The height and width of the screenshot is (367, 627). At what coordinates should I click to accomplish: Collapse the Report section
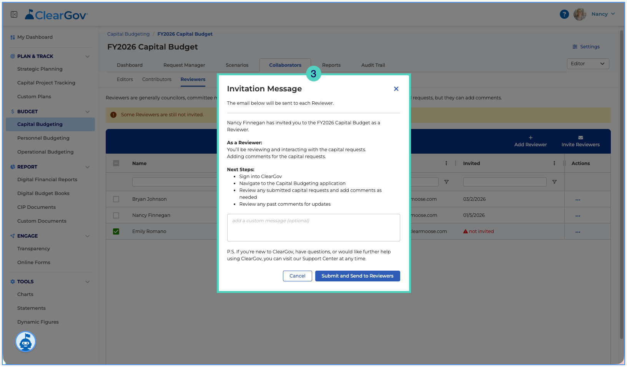click(x=87, y=167)
